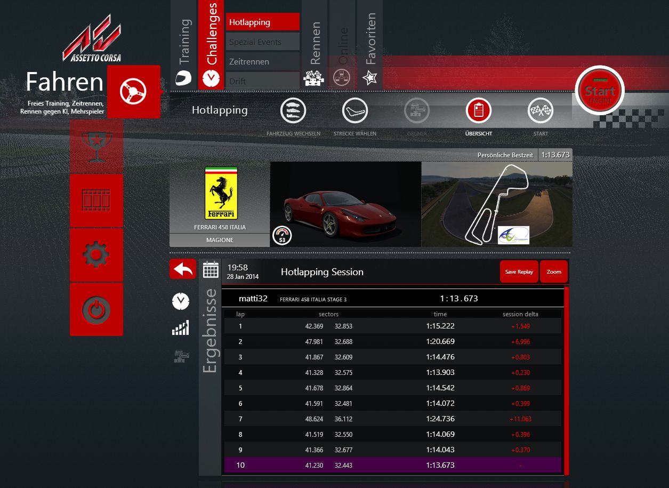Click the MAGIONE track label
669x488 pixels.
click(x=220, y=240)
